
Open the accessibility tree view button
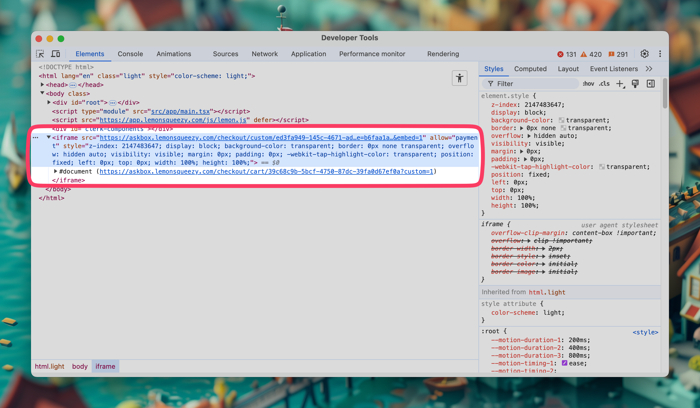tap(459, 78)
